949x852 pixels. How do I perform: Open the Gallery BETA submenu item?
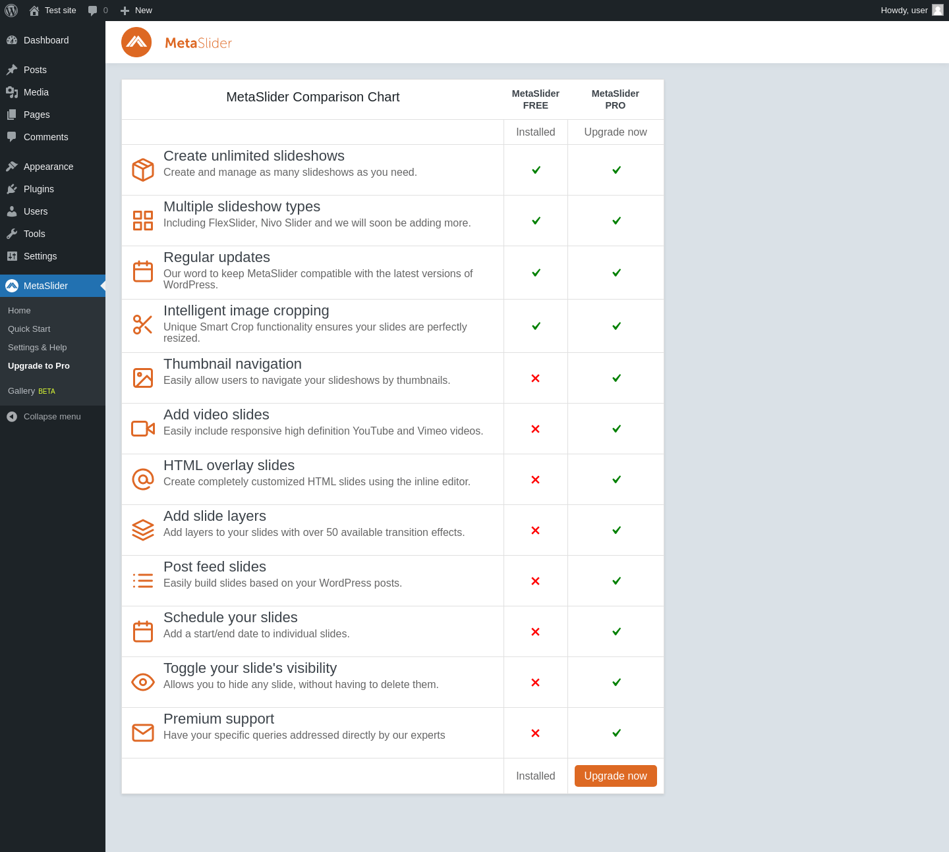[x=32, y=391]
